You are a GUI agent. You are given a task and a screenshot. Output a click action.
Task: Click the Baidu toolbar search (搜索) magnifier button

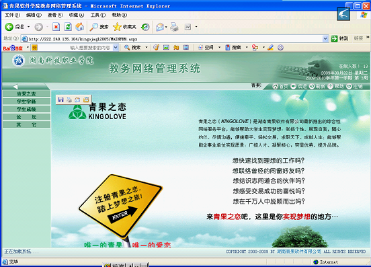132,48
